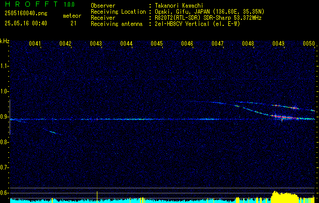The height and width of the screenshot is (203, 319).
Task: Click time marker 0050
Action: (x=309, y=44)
